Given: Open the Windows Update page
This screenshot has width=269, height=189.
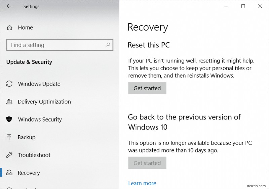Looking at the screenshot, I should pyautogui.click(x=39, y=84).
